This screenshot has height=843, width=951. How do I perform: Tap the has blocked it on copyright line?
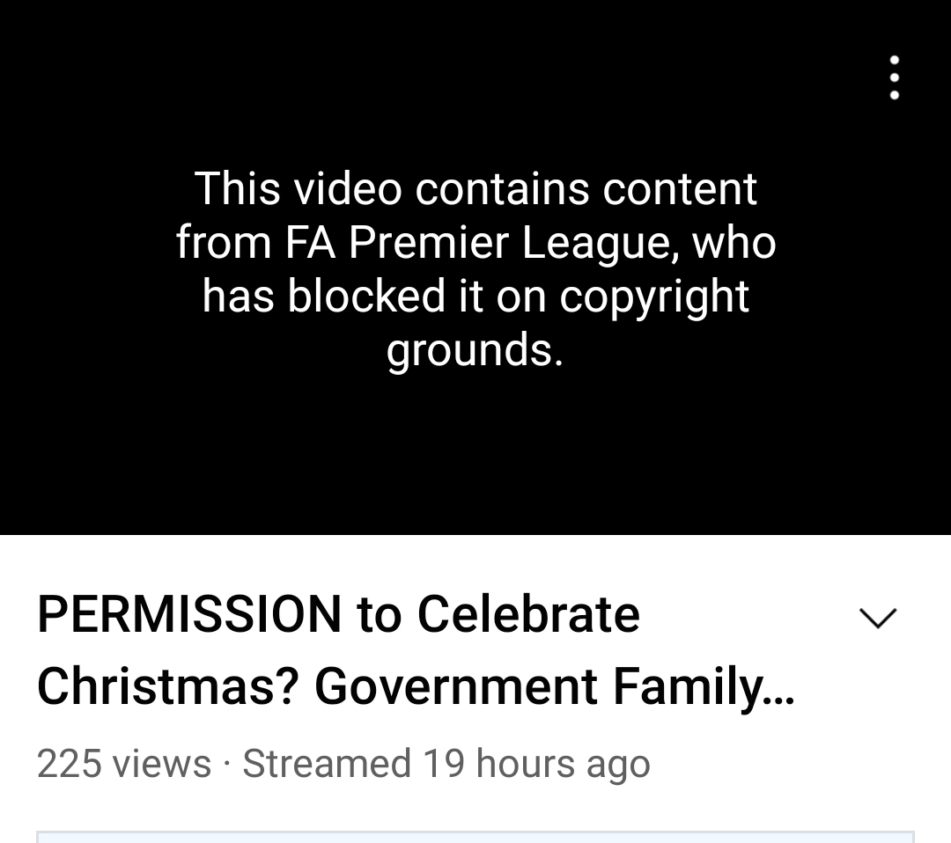[475, 296]
